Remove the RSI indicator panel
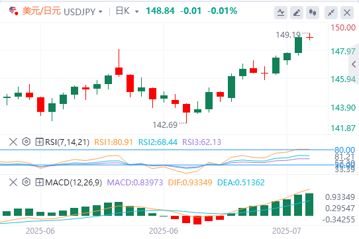This screenshot has height=239, width=359. tap(13, 142)
